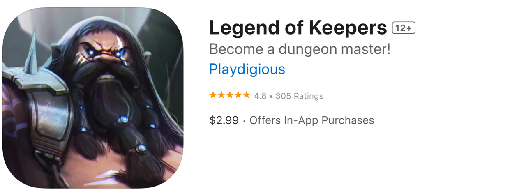Open the 305 Ratings count
526x196 pixels.
tap(299, 96)
